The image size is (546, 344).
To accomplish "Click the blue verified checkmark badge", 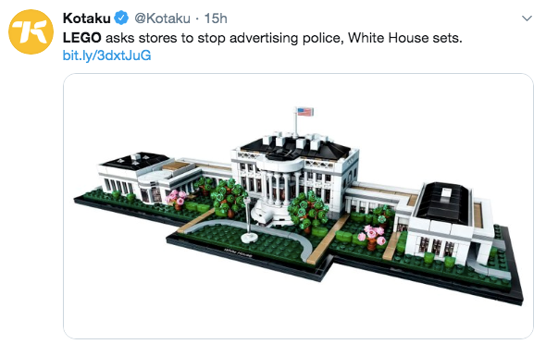I will [121, 18].
